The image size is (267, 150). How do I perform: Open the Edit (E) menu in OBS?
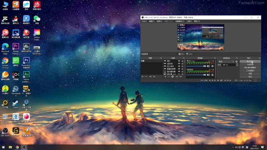[152, 21]
